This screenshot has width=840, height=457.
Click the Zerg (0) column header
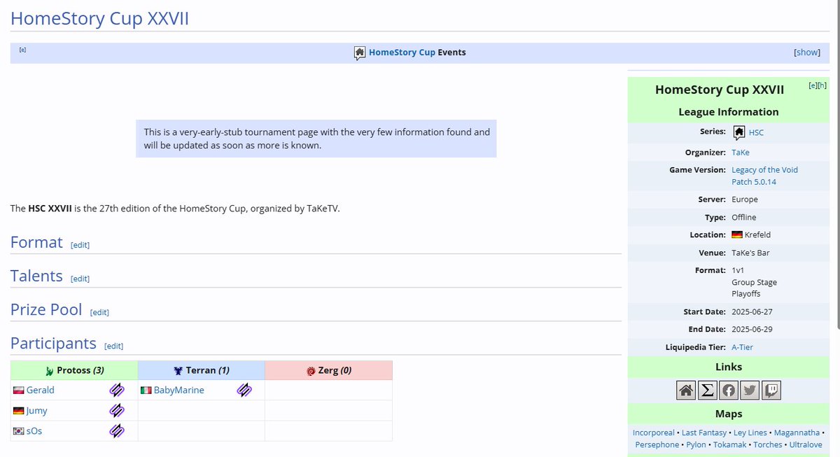328,371
